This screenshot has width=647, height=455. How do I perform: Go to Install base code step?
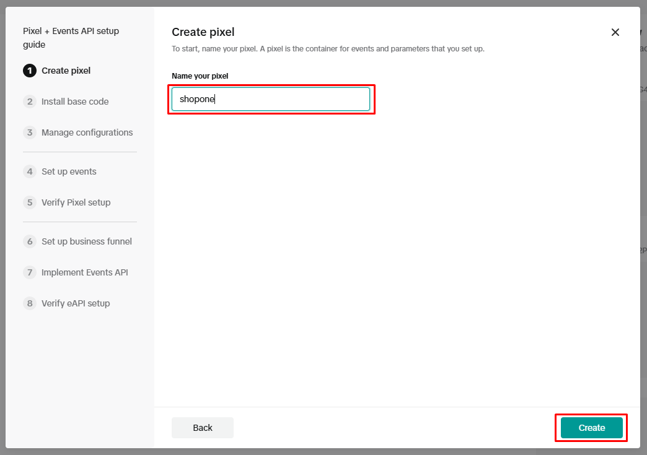click(x=75, y=102)
